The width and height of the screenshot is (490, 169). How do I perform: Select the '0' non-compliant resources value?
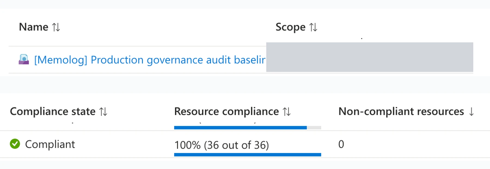click(341, 144)
